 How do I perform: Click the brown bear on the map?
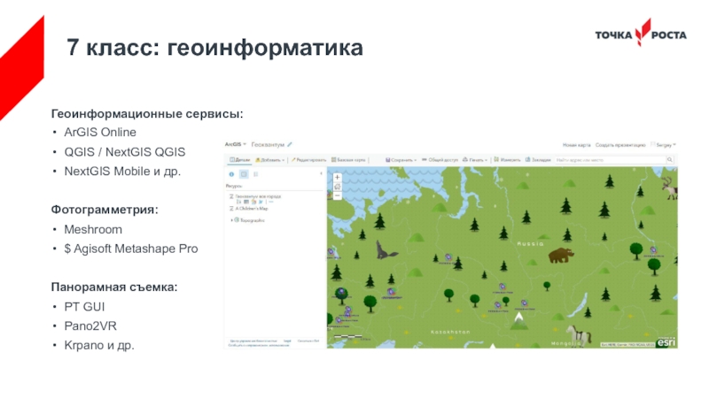coord(560,255)
